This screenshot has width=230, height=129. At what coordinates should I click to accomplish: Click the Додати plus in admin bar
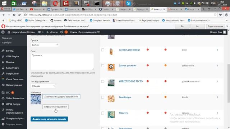pyautogui.click(x=47, y=32)
